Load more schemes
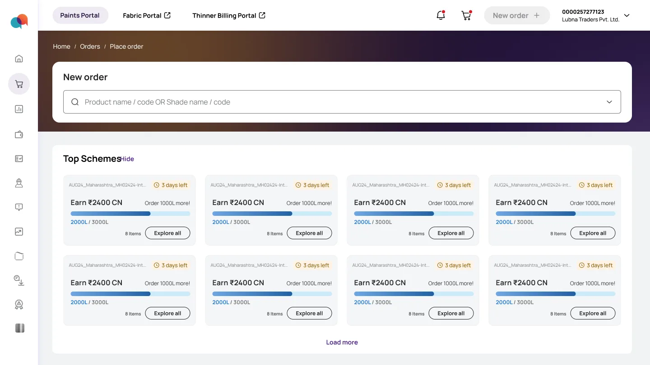 tap(342, 342)
